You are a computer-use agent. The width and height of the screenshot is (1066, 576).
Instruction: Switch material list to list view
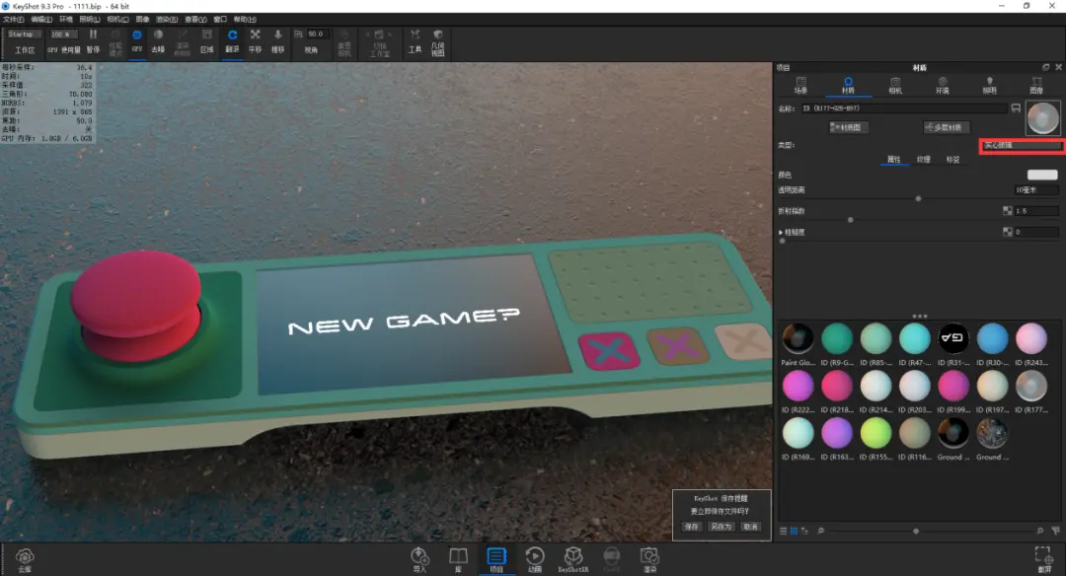[x=783, y=532]
